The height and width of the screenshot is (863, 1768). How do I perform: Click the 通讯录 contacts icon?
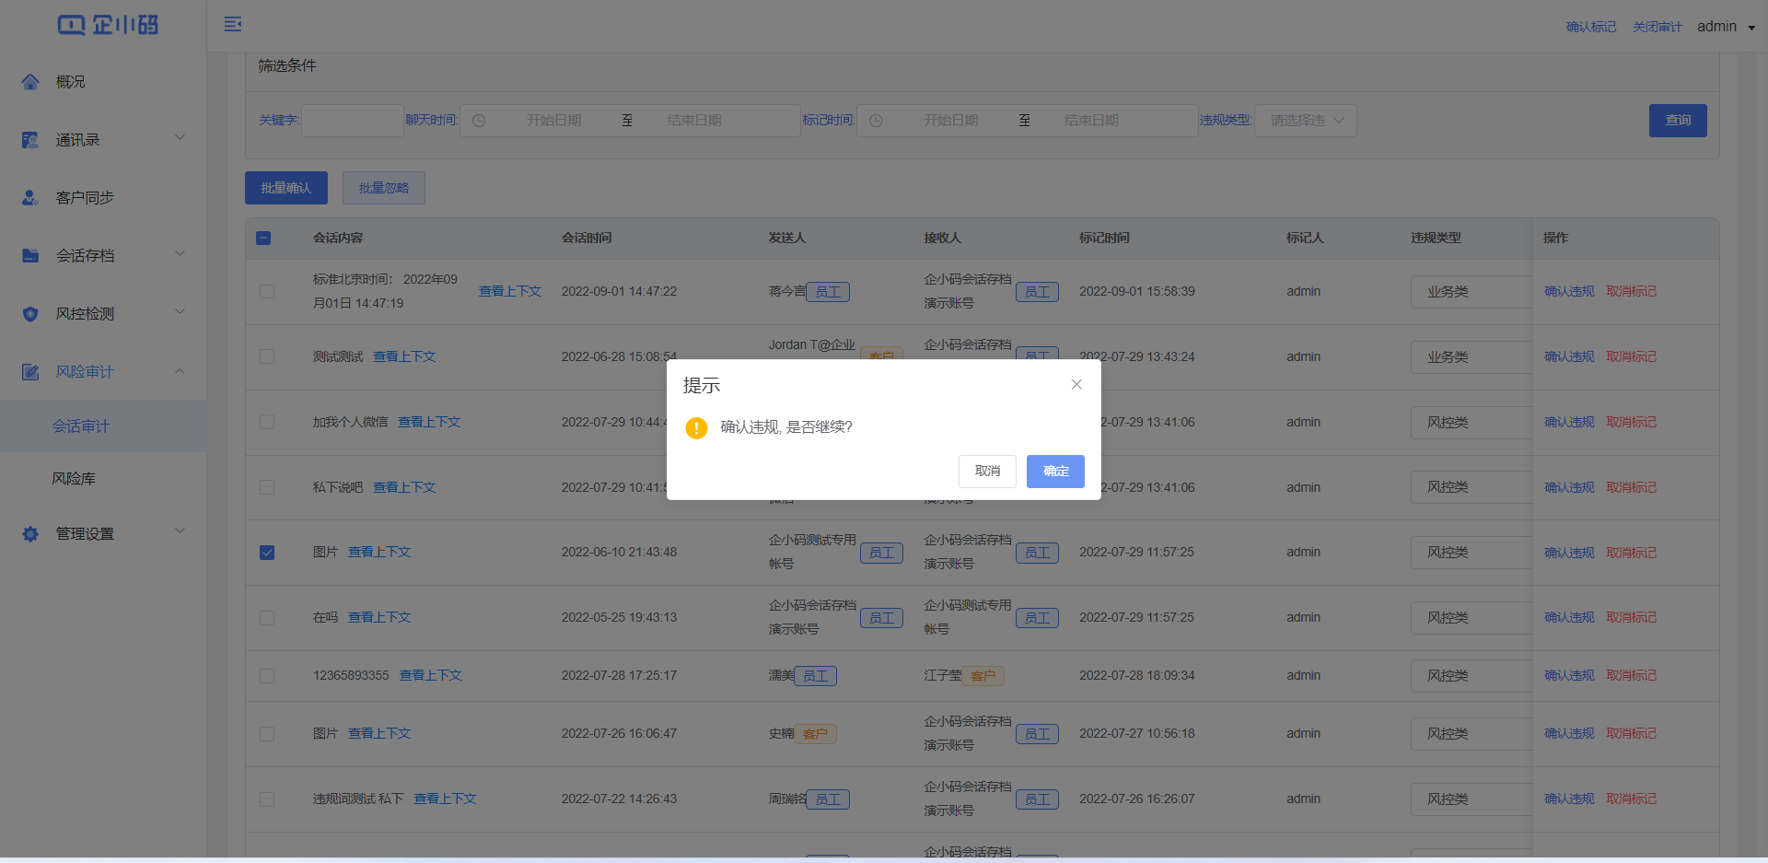(x=30, y=140)
